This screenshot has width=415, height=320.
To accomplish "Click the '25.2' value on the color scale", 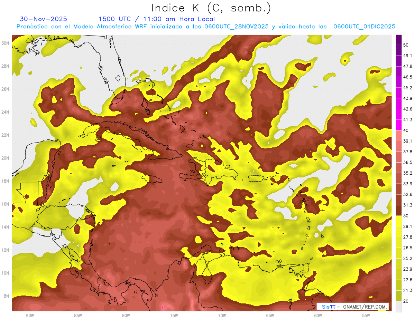I will [408, 259].
